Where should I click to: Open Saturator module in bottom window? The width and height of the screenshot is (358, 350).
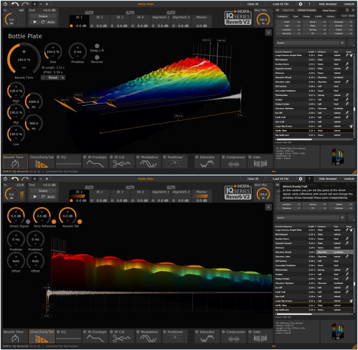(207, 336)
